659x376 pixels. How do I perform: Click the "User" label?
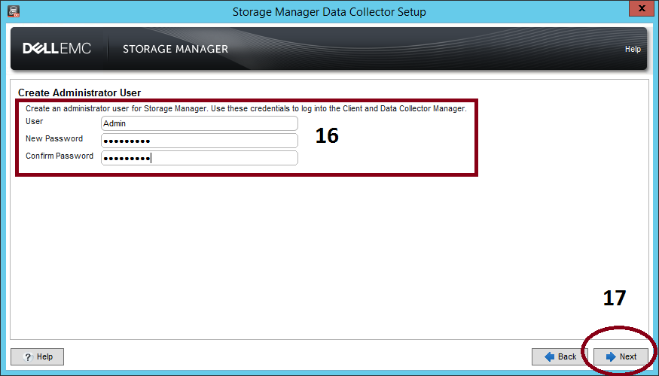pos(35,121)
